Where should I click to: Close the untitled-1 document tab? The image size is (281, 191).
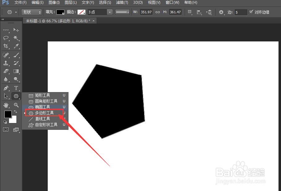pos(93,21)
